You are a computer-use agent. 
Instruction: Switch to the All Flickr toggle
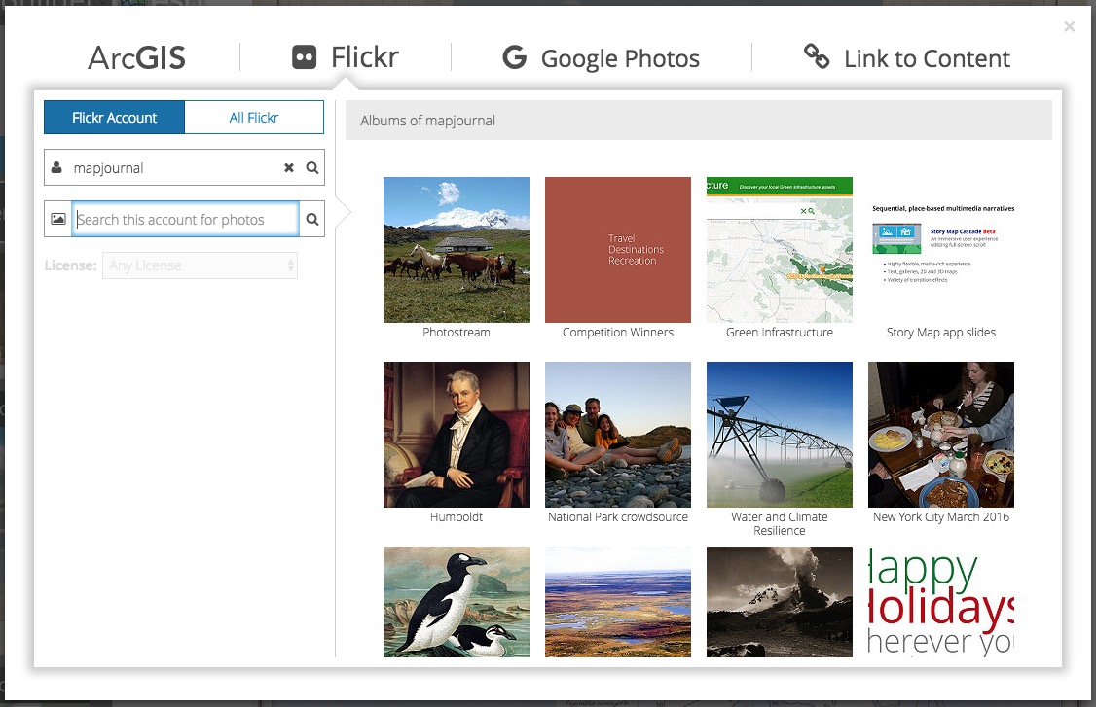click(254, 118)
